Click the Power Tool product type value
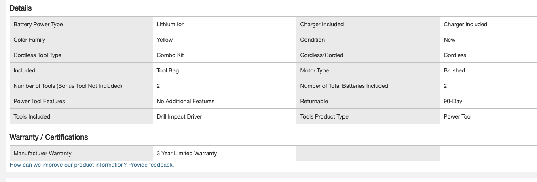537x182 pixels. (x=457, y=116)
